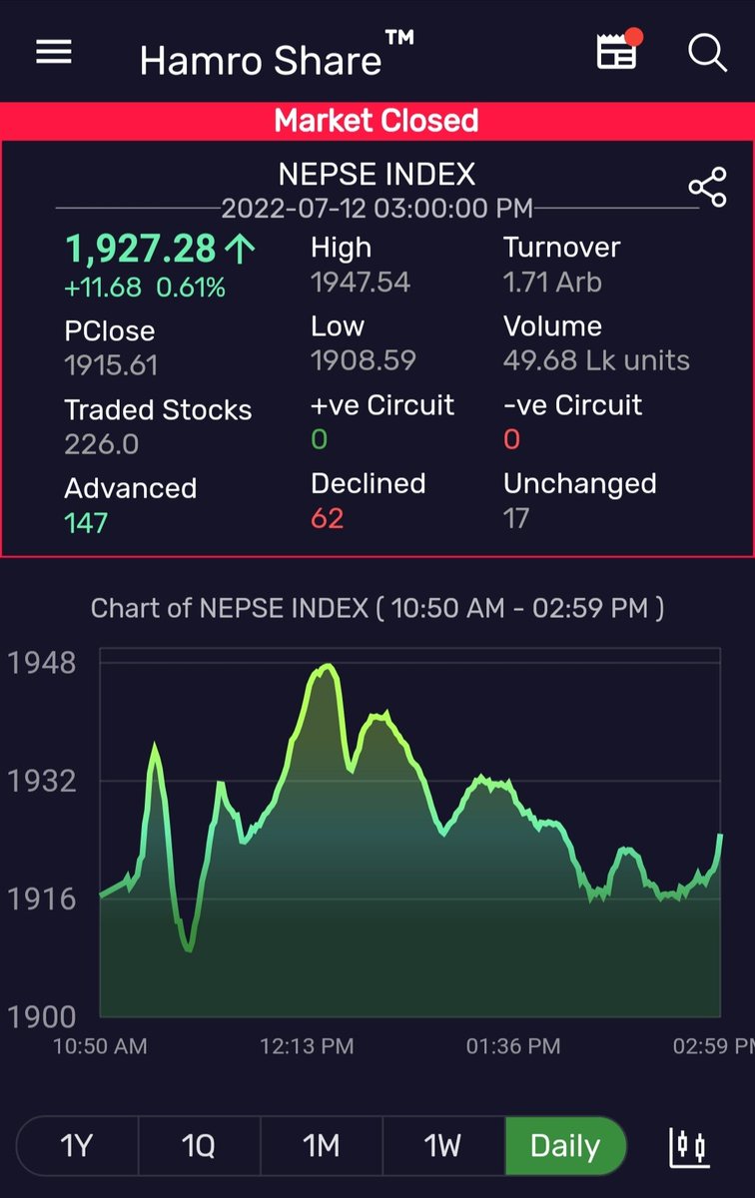Tap the 1932 y-axis label
The height and width of the screenshot is (1198, 755).
pyautogui.click(x=42, y=781)
